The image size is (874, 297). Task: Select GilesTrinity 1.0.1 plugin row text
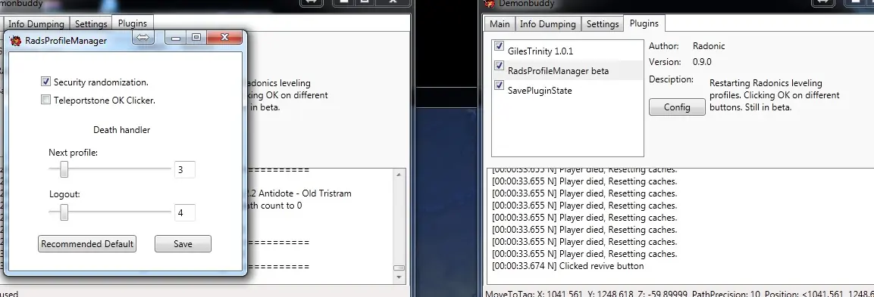click(x=540, y=51)
